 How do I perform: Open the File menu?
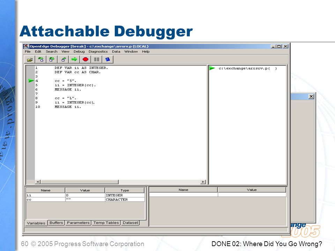tap(28, 52)
